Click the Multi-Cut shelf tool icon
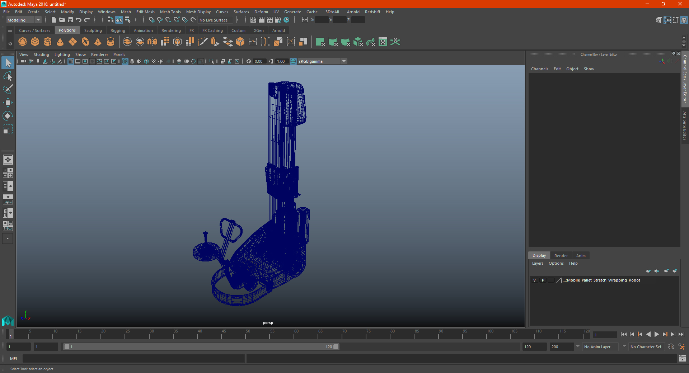The height and width of the screenshot is (373, 689). point(203,42)
